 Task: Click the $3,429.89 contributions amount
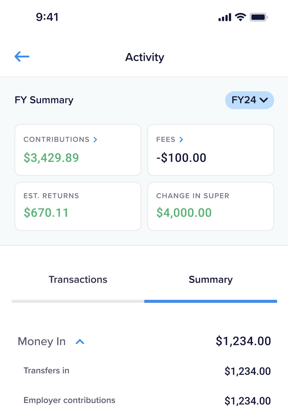pyautogui.click(x=51, y=158)
